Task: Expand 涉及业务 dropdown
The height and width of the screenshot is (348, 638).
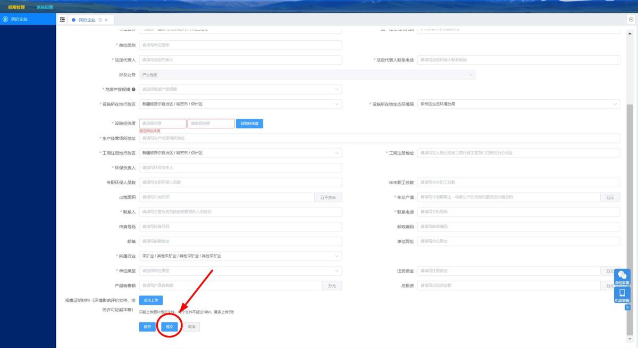Action: (x=307, y=75)
